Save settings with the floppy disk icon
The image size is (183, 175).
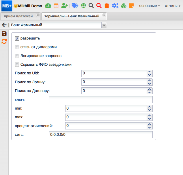[4, 33]
